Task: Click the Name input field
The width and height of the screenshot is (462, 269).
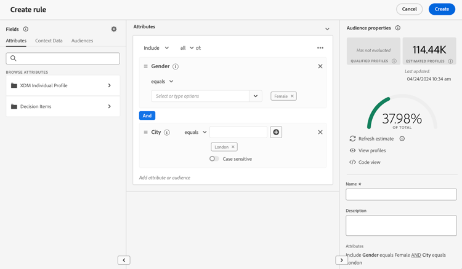Action: (401, 195)
